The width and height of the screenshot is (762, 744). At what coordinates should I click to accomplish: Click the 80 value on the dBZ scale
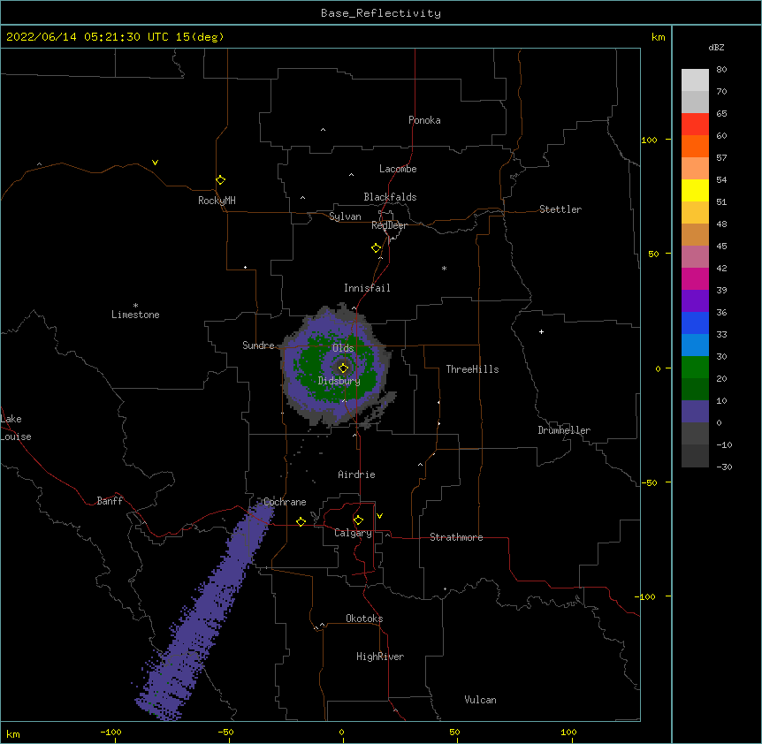pyautogui.click(x=721, y=70)
